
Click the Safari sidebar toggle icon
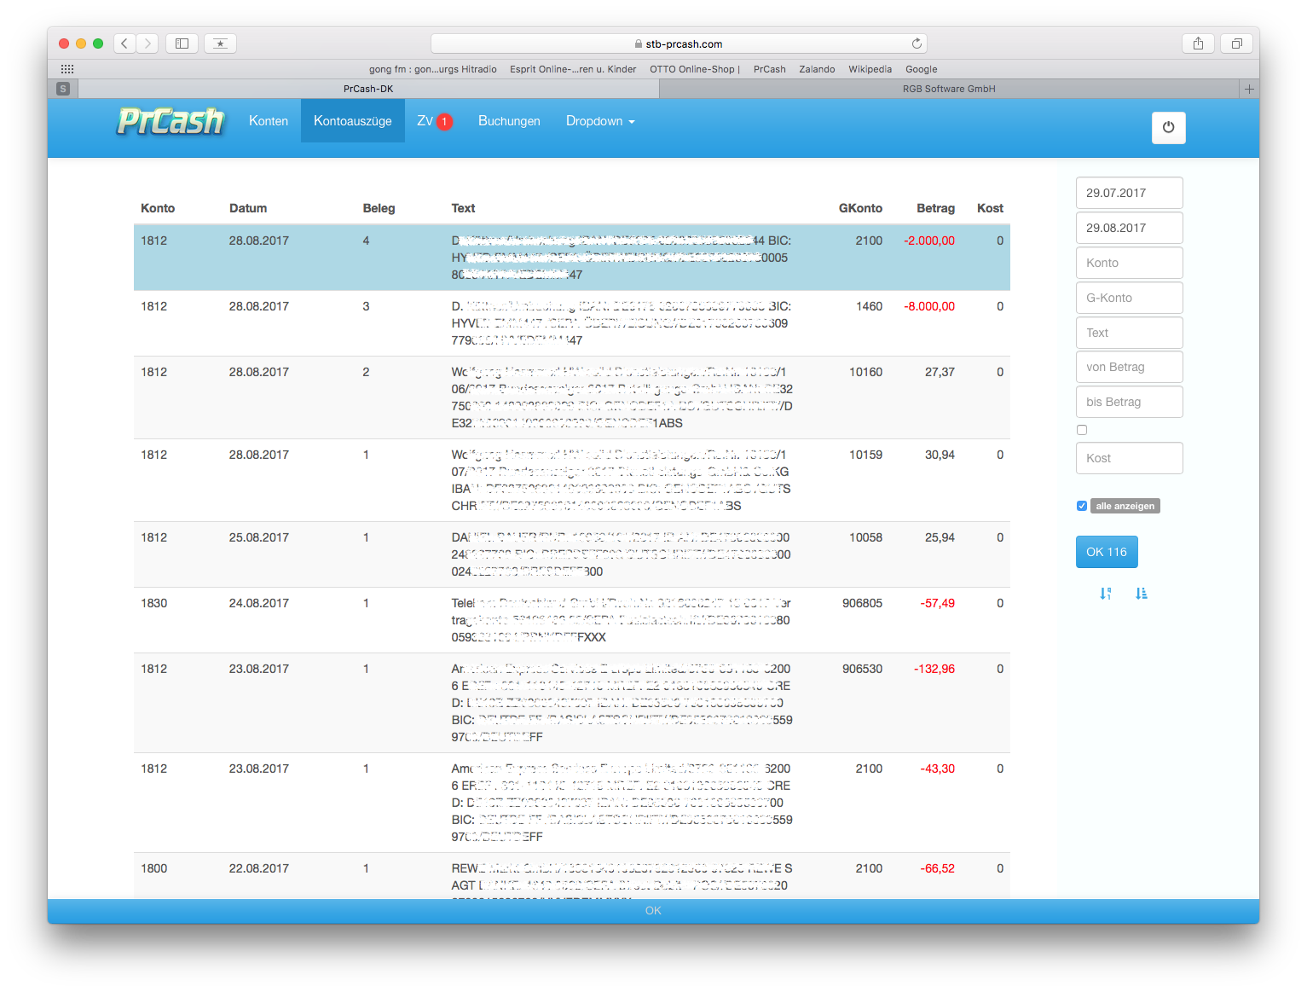tap(182, 44)
